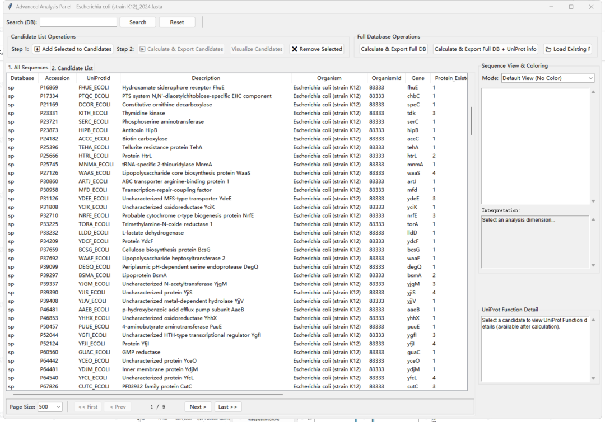Screen dimensions: 605x422
Task: Sort by Organism column header
Action: pos(329,78)
